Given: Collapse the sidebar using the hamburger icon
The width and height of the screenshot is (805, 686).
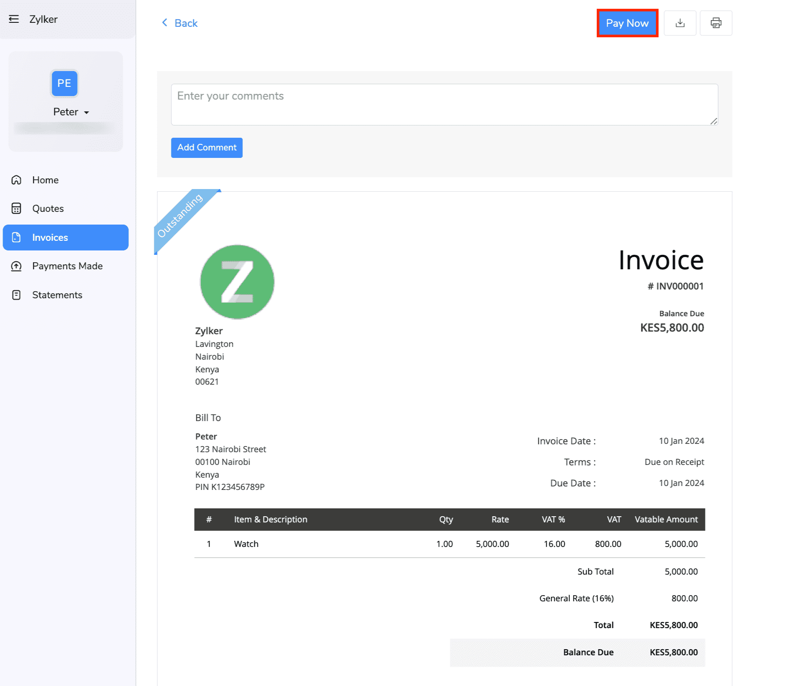Looking at the screenshot, I should (14, 18).
